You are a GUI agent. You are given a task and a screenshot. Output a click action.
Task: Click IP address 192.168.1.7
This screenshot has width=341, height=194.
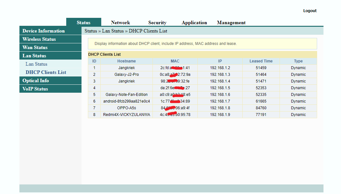coord(220,101)
